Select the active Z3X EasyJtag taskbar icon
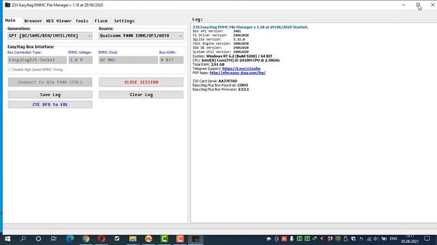Screen dimensions: 437x245 click(x=196, y=239)
